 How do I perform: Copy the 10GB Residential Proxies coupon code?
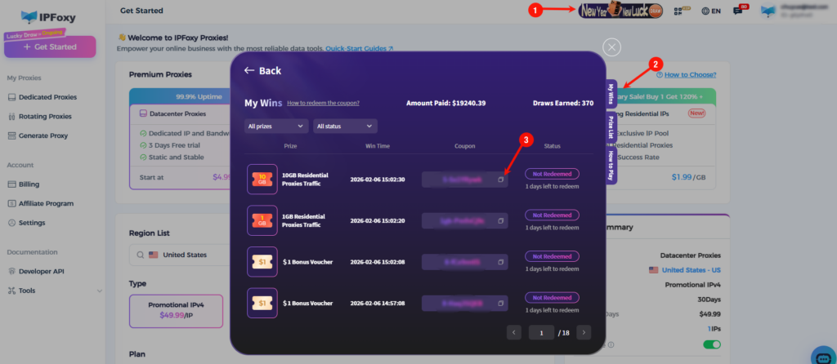click(501, 180)
